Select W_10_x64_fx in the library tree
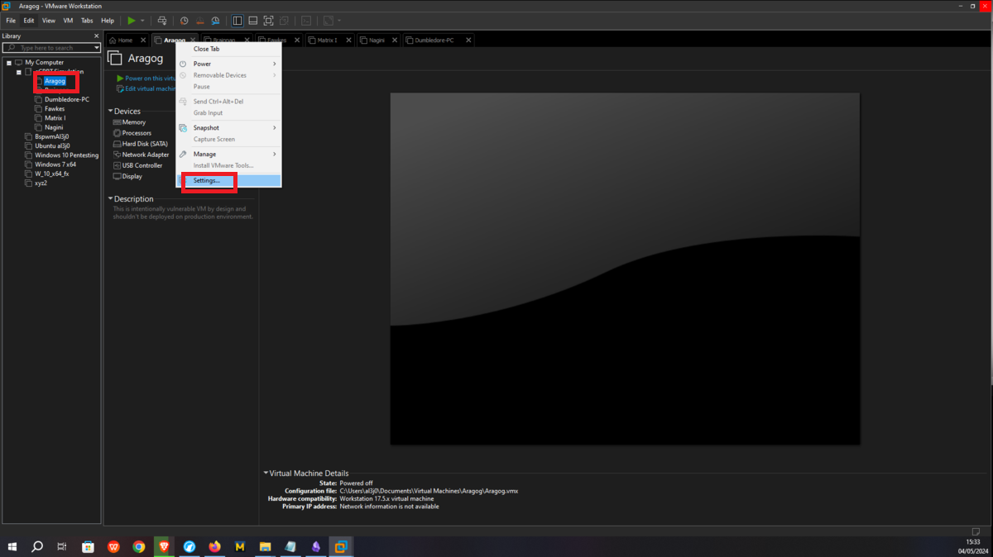 (x=52, y=174)
